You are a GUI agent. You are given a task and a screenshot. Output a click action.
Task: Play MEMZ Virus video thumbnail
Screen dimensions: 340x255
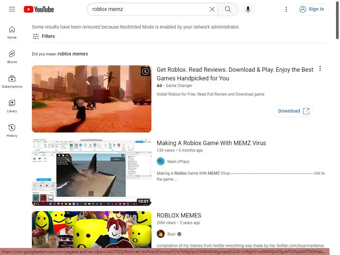92,172
